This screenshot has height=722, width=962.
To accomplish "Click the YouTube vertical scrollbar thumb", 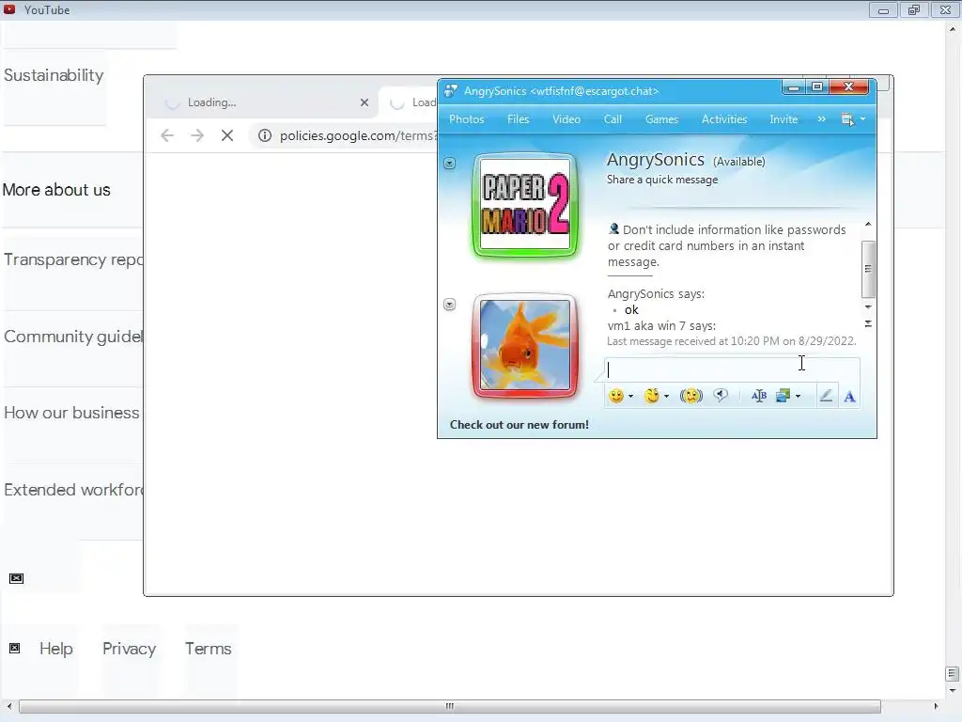I will 953,674.
